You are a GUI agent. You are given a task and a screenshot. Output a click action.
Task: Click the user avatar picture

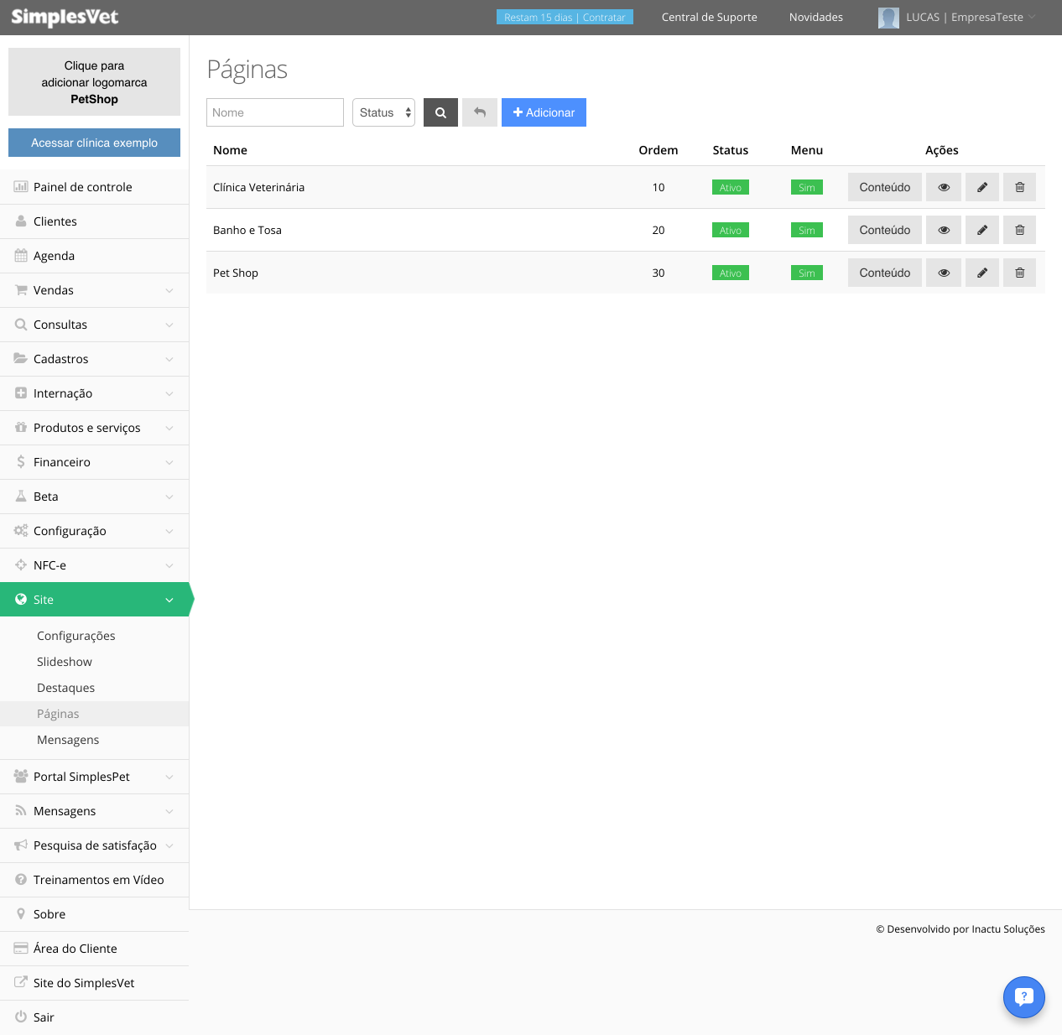tap(888, 18)
